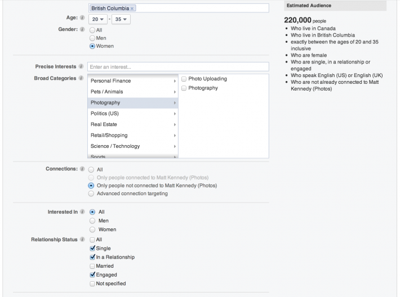Check the Photography subcategory checkbox
The width and height of the screenshot is (400, 297).
184,88
